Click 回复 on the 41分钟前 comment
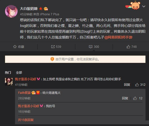149x126 pixels. click(x=127, y=85)
